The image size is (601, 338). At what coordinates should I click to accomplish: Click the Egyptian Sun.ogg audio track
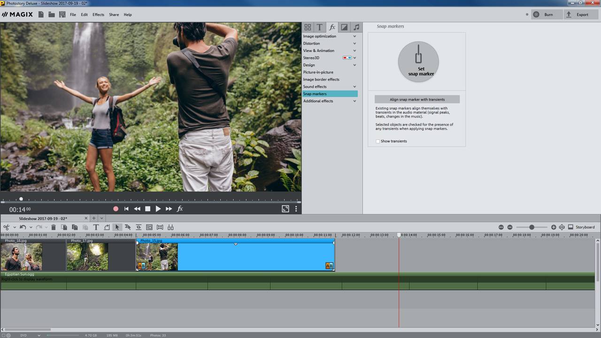(x=298, y=281)
